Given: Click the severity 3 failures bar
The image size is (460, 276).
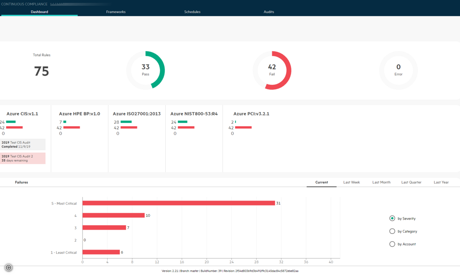Looking at the screenshot, I should point(104,228).
